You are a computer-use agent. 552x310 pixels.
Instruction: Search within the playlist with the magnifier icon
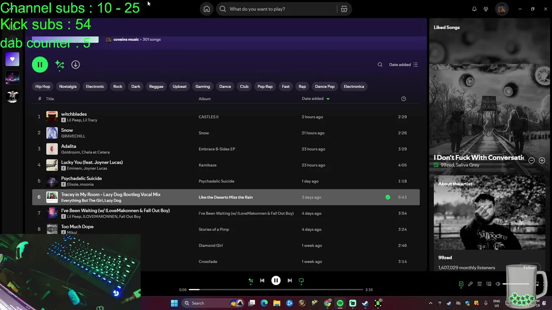coord(380,65)
